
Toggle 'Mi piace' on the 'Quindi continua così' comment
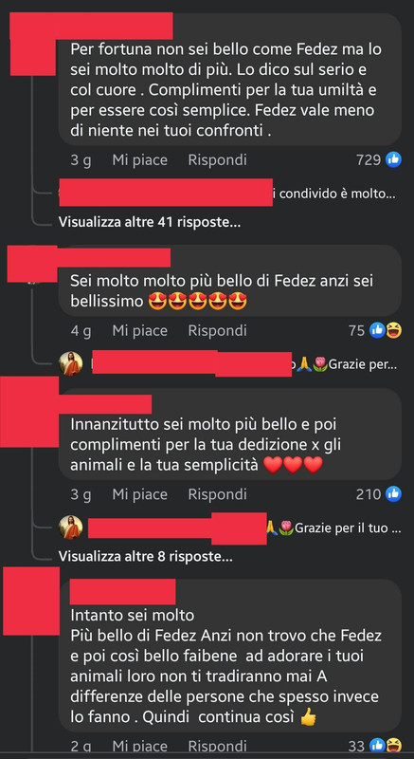coord(139,747)
